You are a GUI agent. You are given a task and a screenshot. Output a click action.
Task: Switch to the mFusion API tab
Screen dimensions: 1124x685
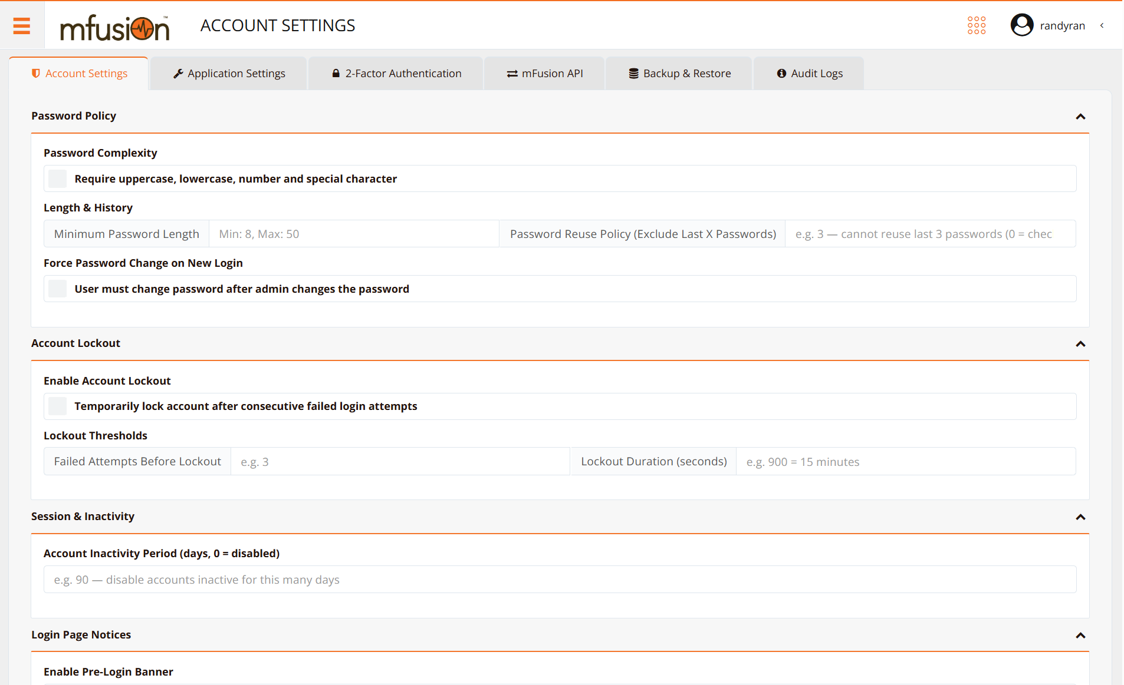coord(544,74)
